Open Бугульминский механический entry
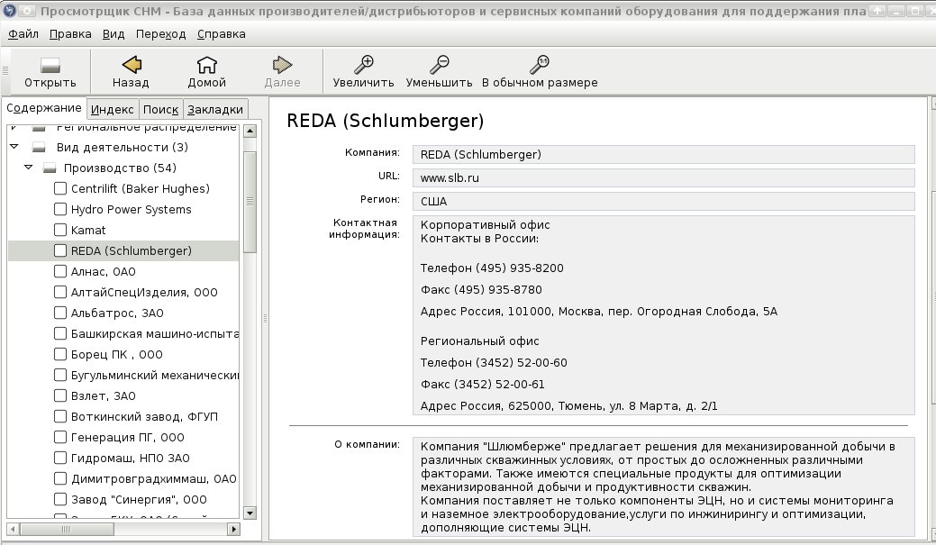 (x=155, y=375)
